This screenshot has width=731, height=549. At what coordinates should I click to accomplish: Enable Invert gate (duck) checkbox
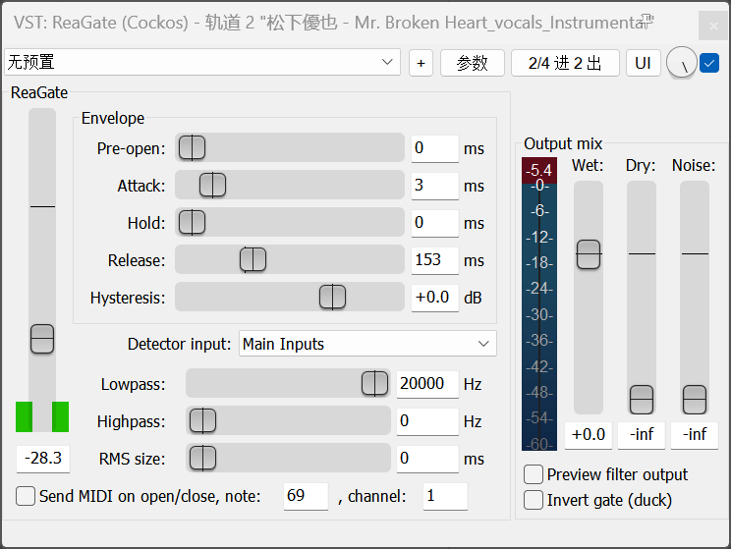pos(534,500)
